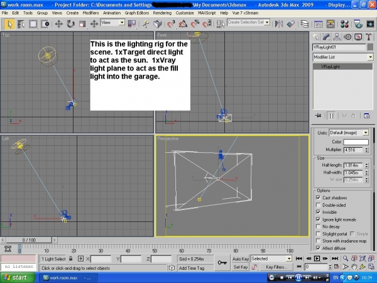Screen dimensions: 377x283
Task: Adjust the Multiplier spinner arrows
Action: point(366,150)
